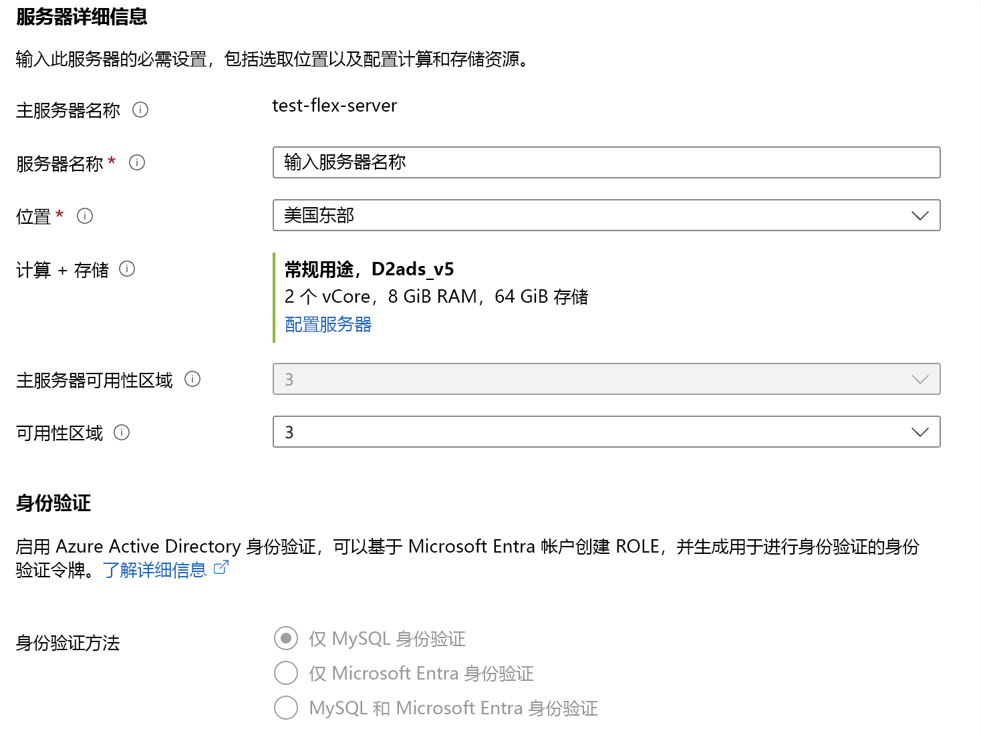
Task: Click info icon next to 位置 label
Action: point(85,216)
